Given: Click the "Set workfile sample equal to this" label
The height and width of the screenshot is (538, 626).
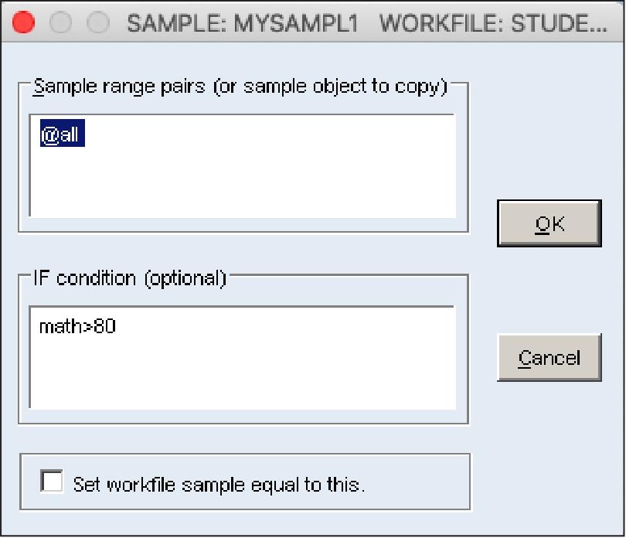Looking at the screenshot, I should [219, 485].
